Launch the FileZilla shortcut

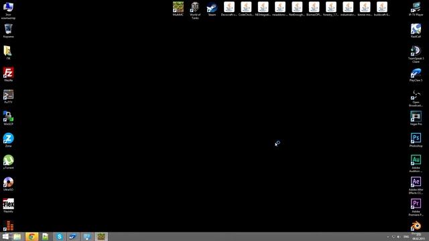[x=8, y=74]
